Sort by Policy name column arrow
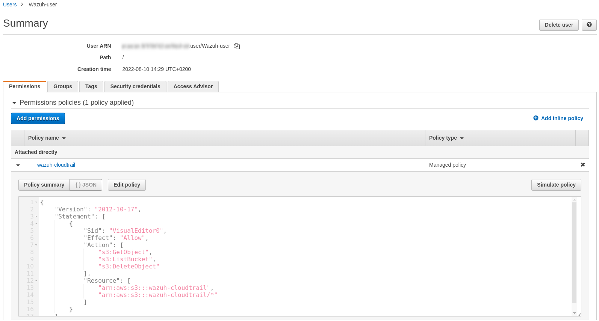This screenshot has height=321, width=599. point(64,138)
